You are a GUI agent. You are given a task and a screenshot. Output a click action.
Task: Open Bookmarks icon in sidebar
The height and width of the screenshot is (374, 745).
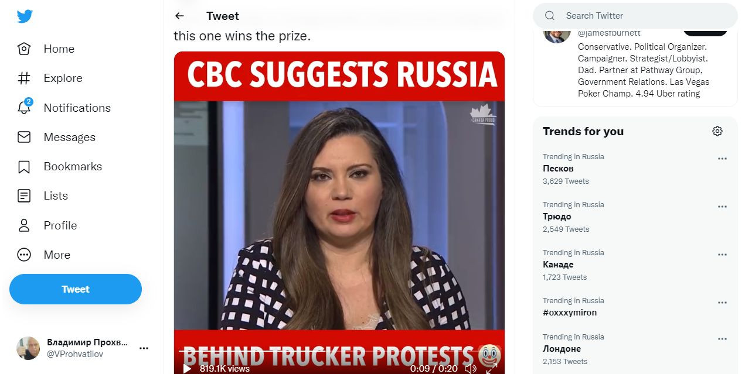pyautogui.click(x=24, y=167)
